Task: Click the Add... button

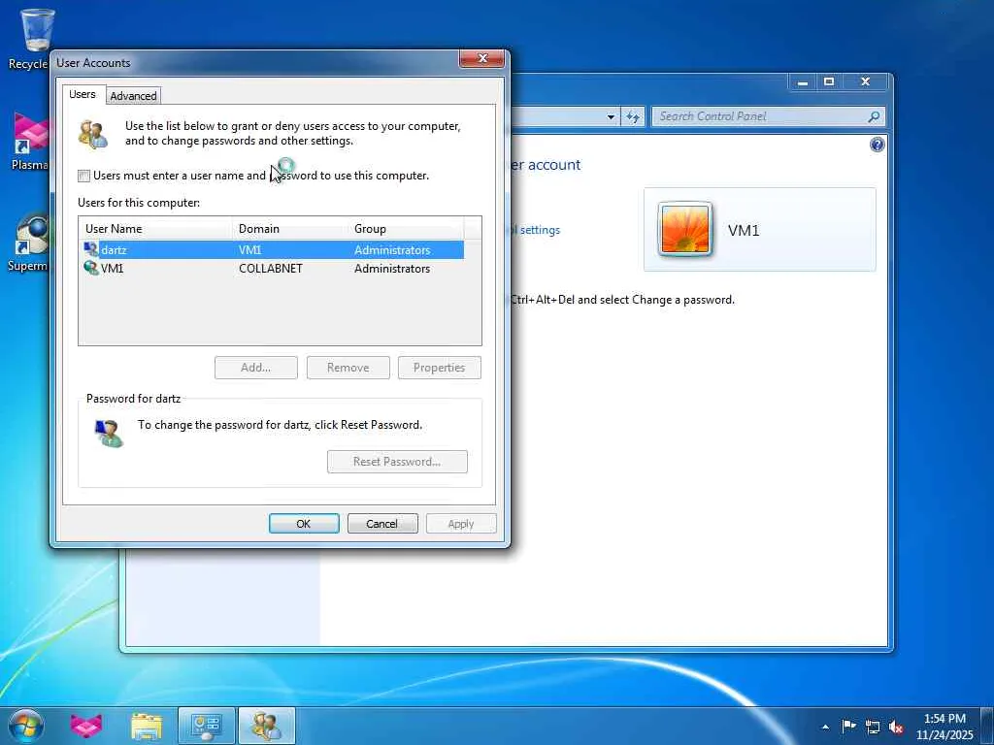Action: 256,368
